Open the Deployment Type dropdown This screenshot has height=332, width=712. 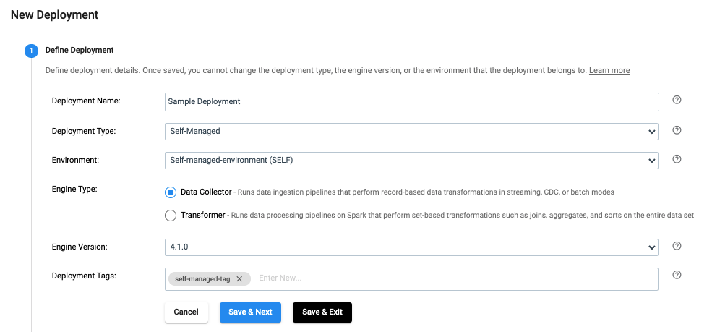[x=411, y=131]
